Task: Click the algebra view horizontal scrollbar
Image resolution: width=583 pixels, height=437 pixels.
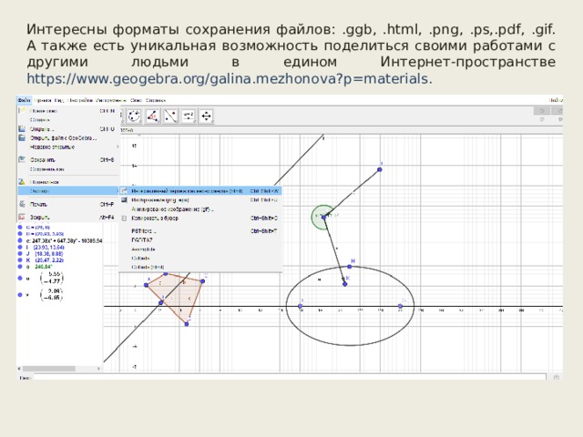Action: (x=48, y=369)
